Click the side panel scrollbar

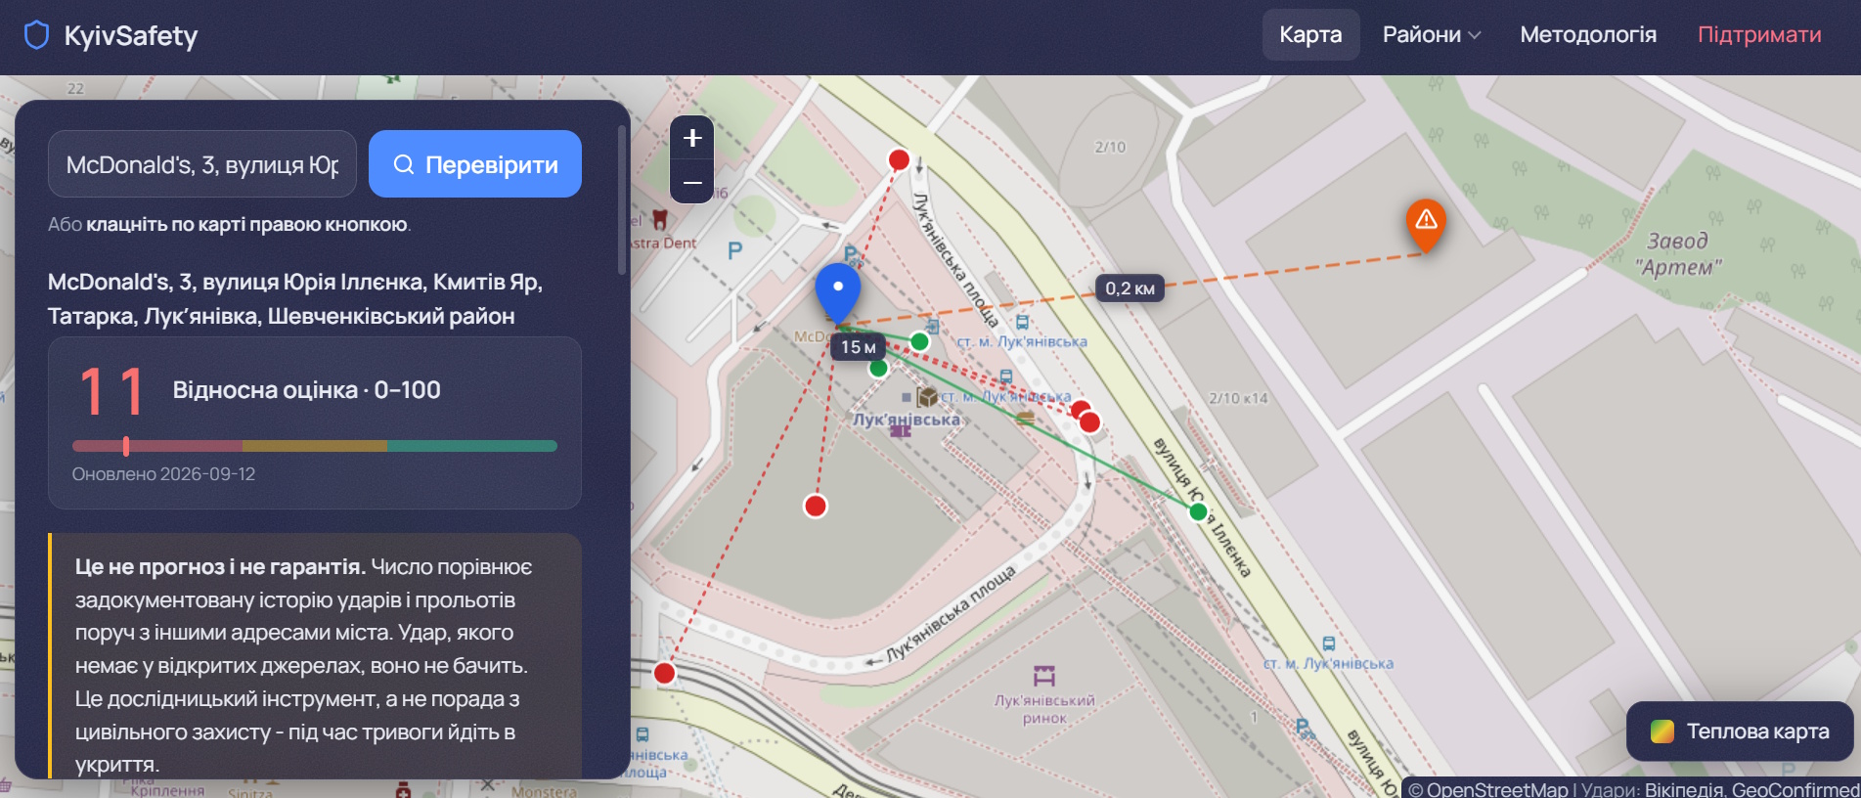click(622, 199)
